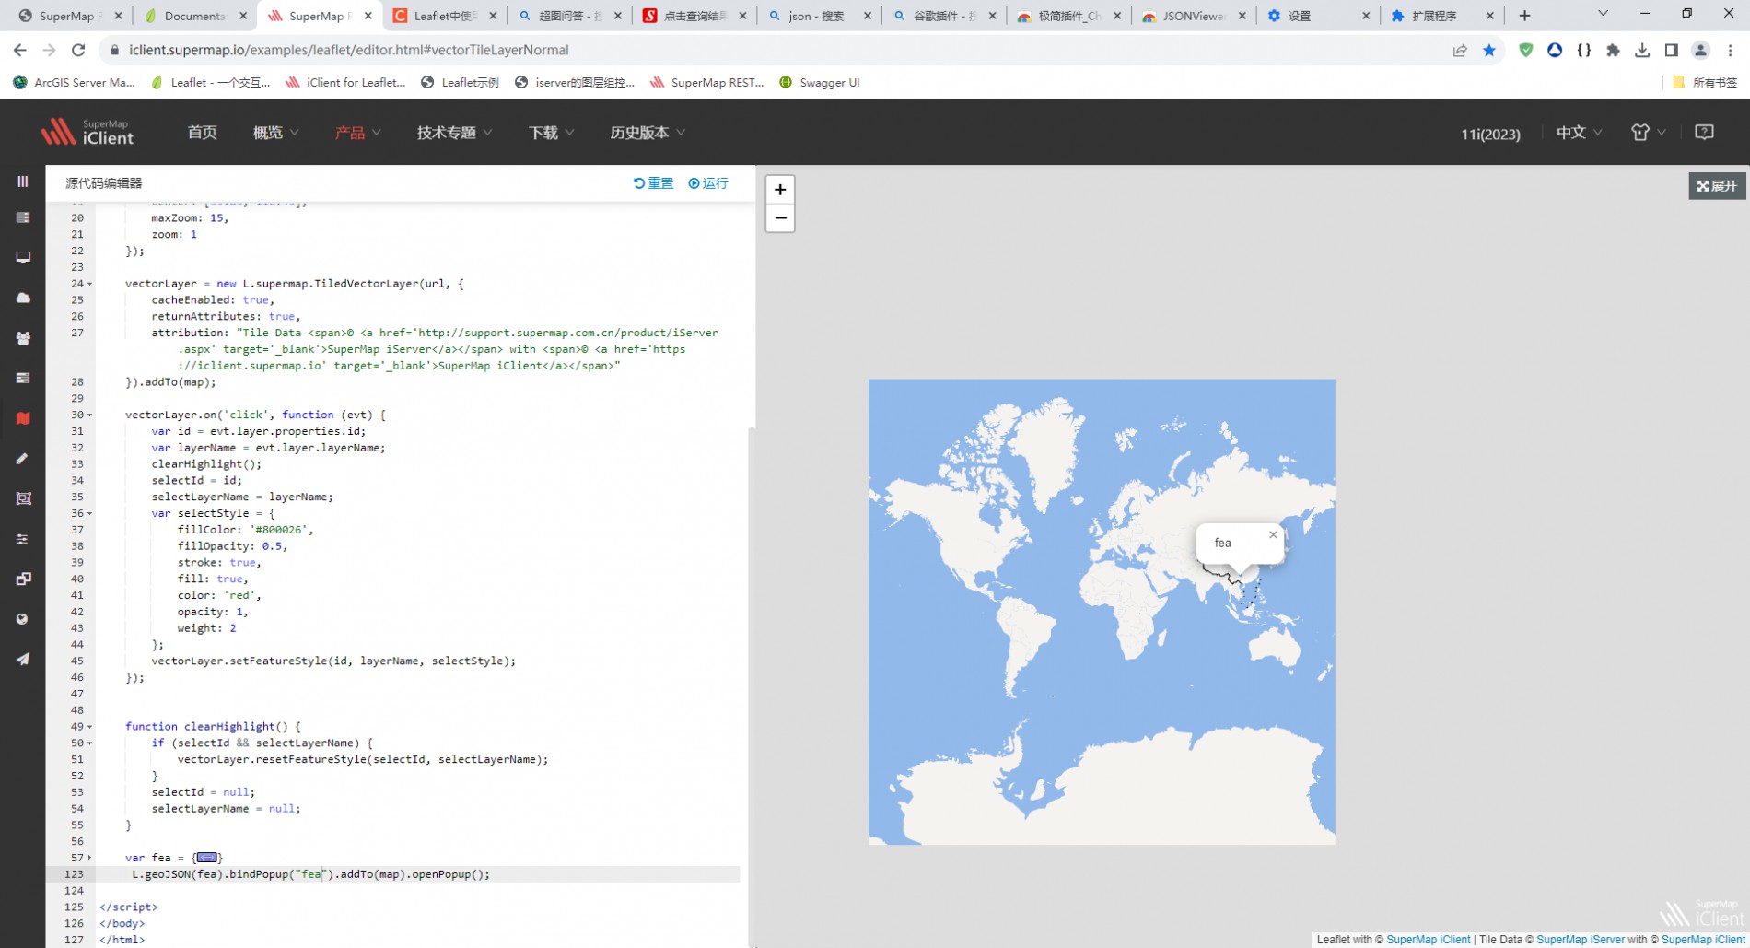Collapse code fold at line 30
This screenshot has width=1750, height=948.
pyautogui.click(x=89, y=415)
